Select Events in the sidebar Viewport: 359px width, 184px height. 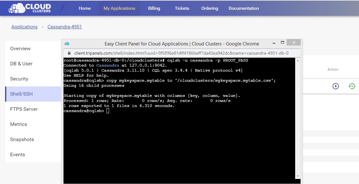33,155
